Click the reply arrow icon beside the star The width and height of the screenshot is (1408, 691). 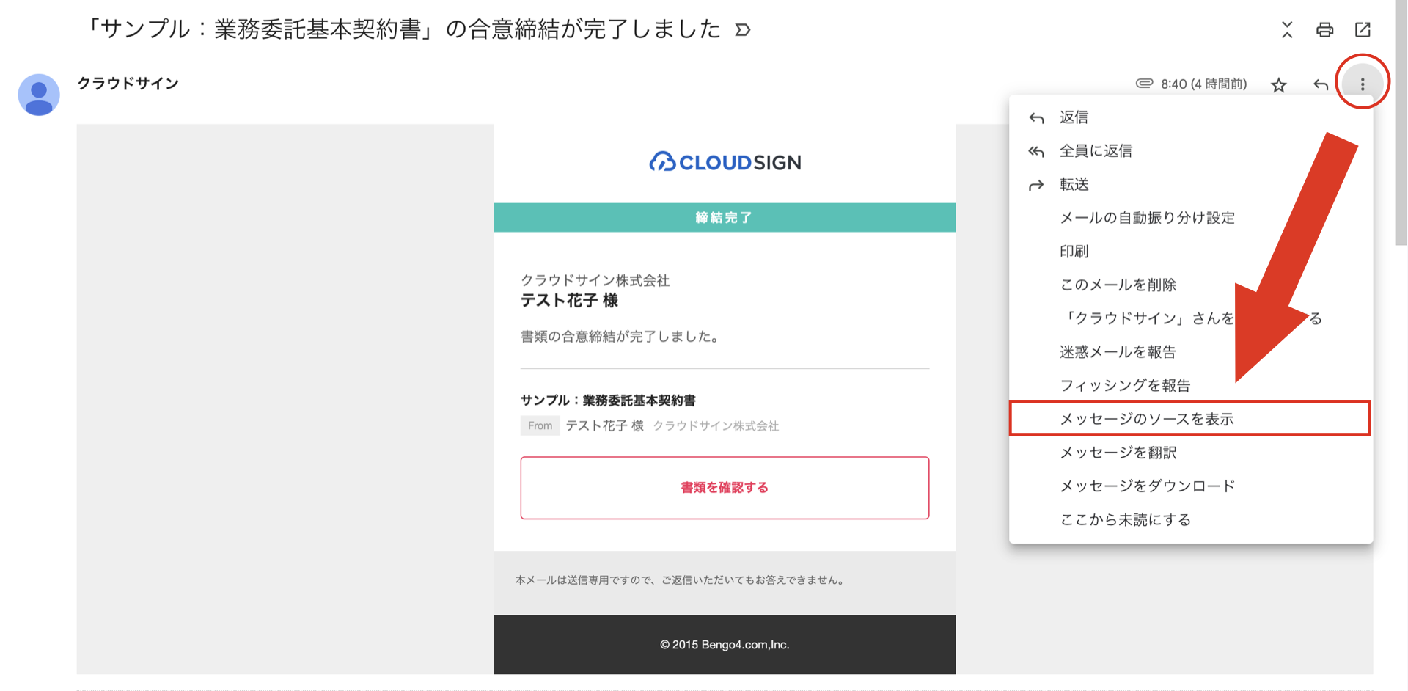(1321, 85)
